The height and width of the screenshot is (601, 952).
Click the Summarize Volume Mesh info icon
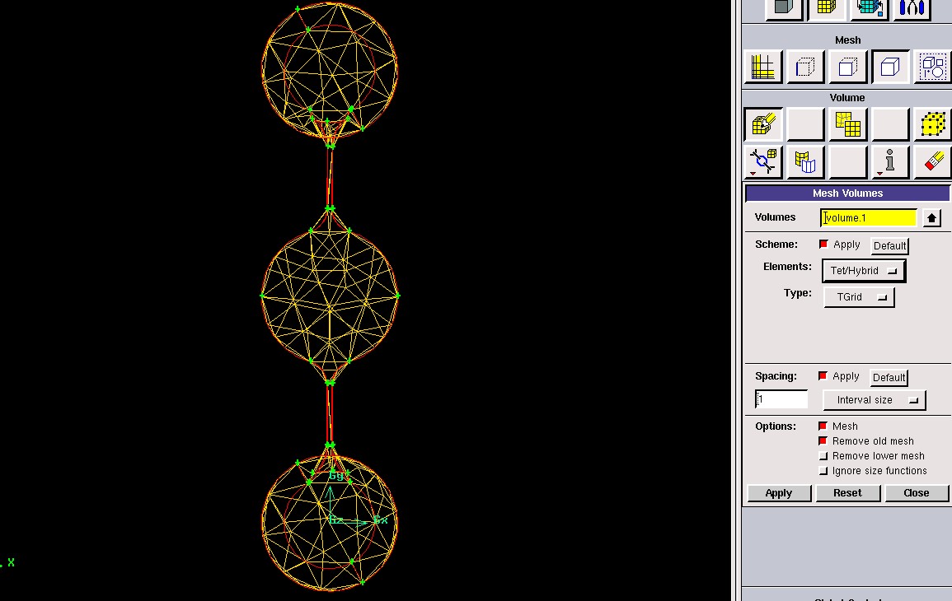pyautogui.click(x=890, y=162)
